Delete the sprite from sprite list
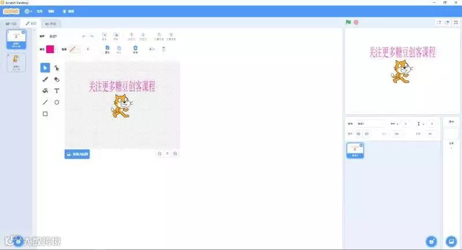This screenshot has height=250, width=462. pos(361,145)
